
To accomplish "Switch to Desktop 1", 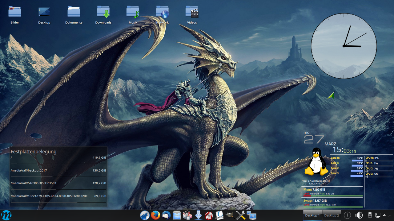I will coord(312,215).
